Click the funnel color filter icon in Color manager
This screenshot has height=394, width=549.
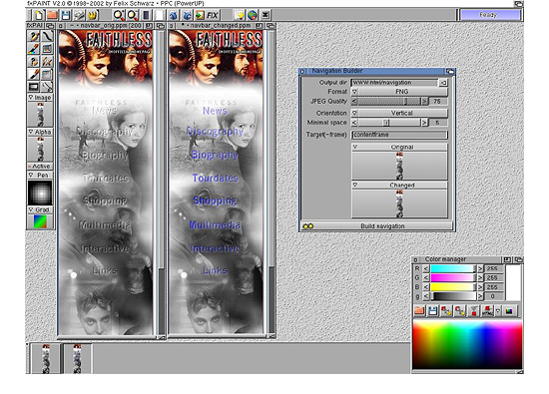(x=473, y=311)
